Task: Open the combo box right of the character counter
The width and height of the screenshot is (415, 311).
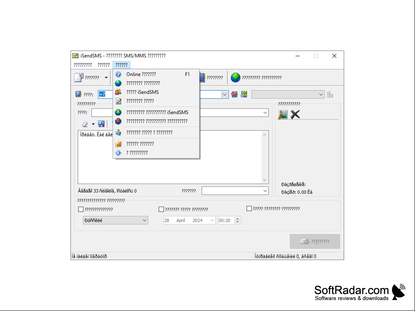Action: [235, 190]
